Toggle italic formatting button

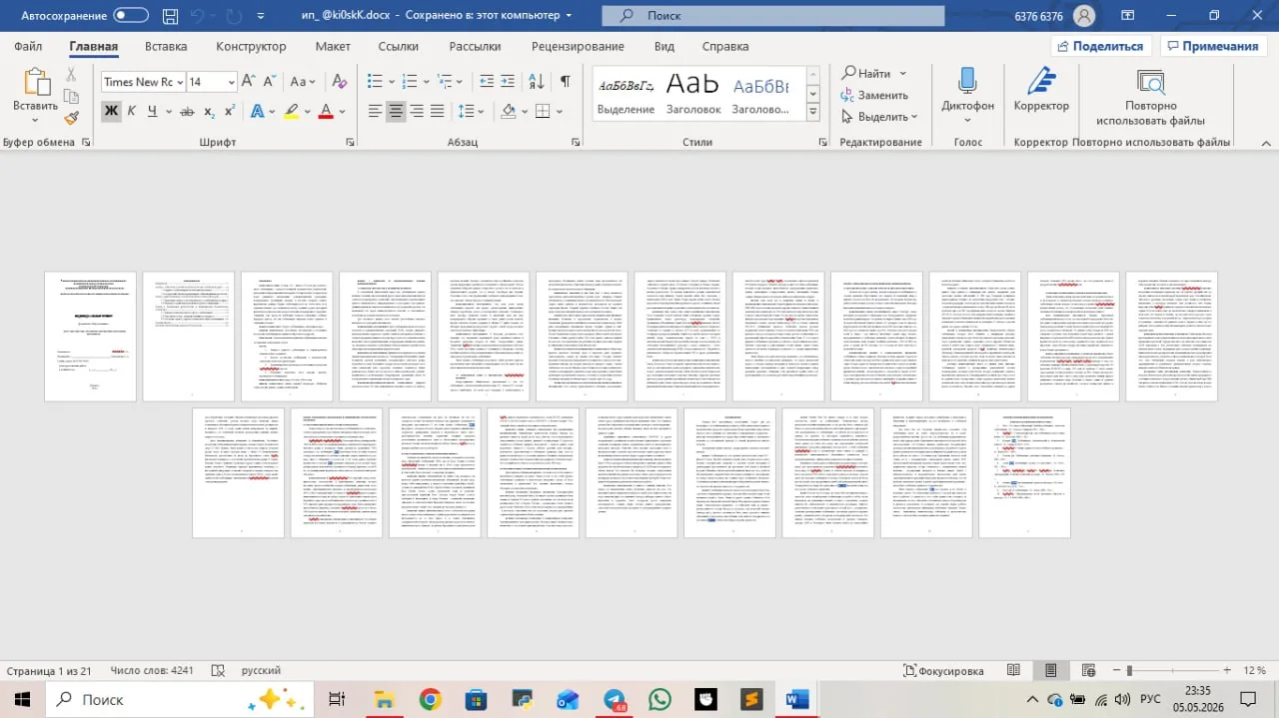click(x=132, y=111)
